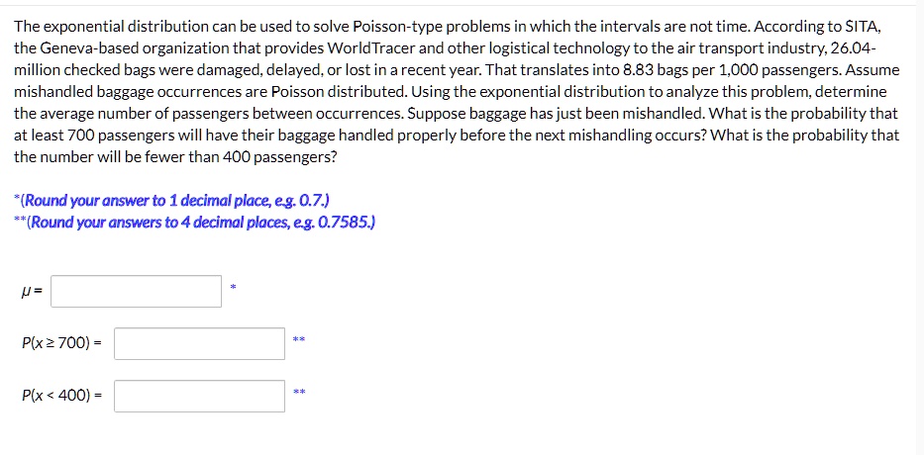924x455 pixels.
Task: Click the word 'WorldTracer' in the problem text
Action: 364,48
